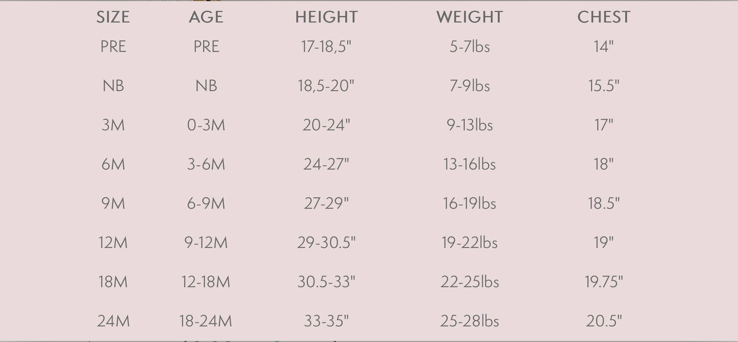The image size is (738, 342).
Task: Click the CHEST column header
Action: (604, 17)
